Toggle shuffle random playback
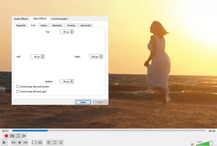Screen dimensions: 217x146 [61, 142]
